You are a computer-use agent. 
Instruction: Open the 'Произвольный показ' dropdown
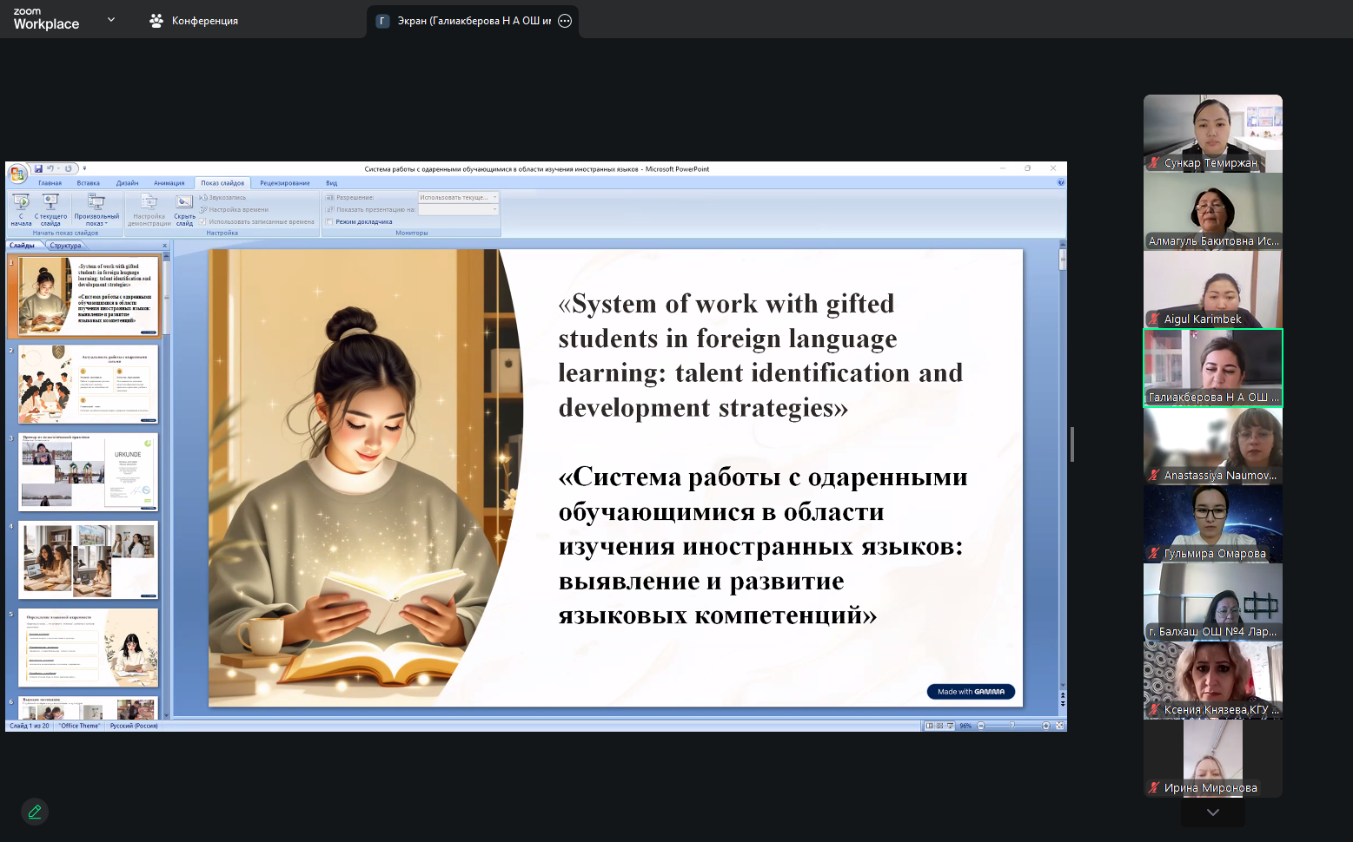click(96, 209)
